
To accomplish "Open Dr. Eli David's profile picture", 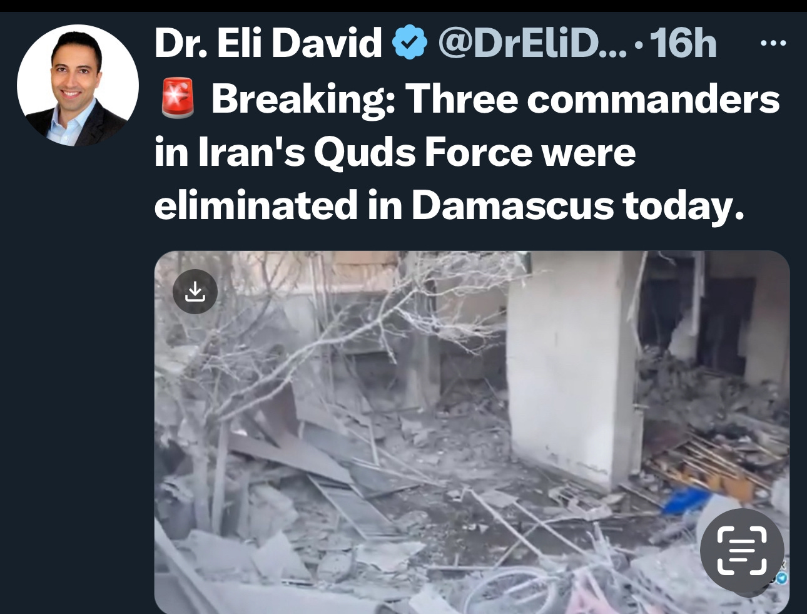I will pos(77,86).
